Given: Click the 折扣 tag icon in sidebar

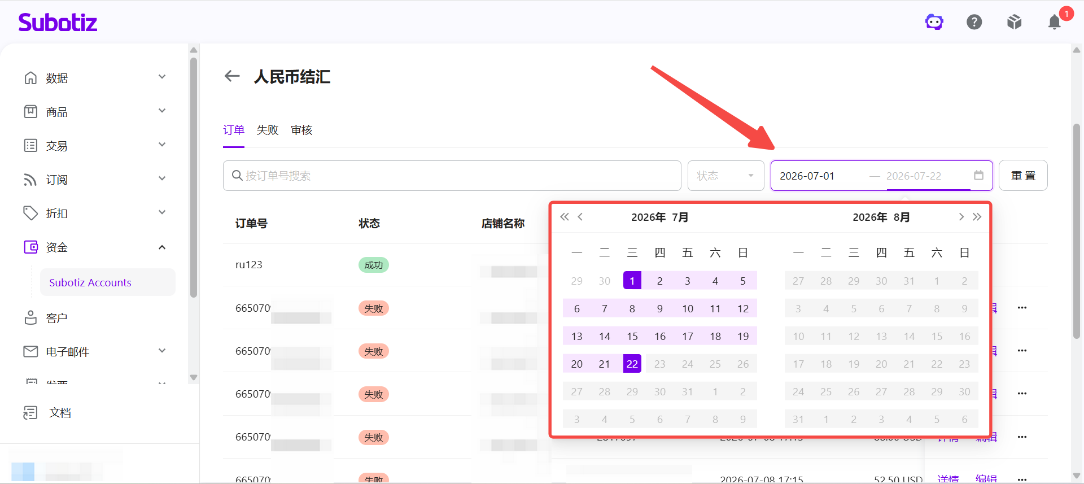Looking at the screenshot, I should coord(30,213).
